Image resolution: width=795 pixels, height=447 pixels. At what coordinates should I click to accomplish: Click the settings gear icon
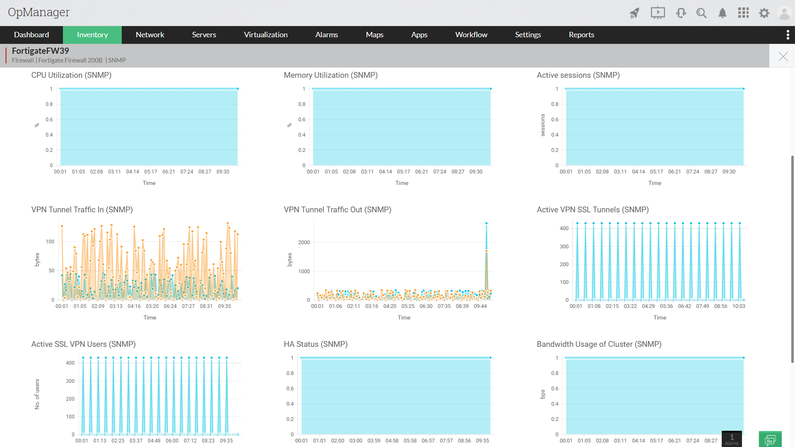click(764, 13)
